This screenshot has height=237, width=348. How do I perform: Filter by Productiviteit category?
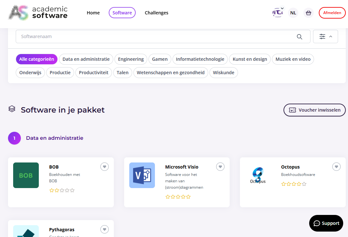click(94, 73)
